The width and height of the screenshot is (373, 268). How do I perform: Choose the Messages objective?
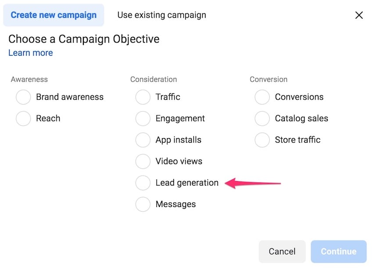coord(143,204)
